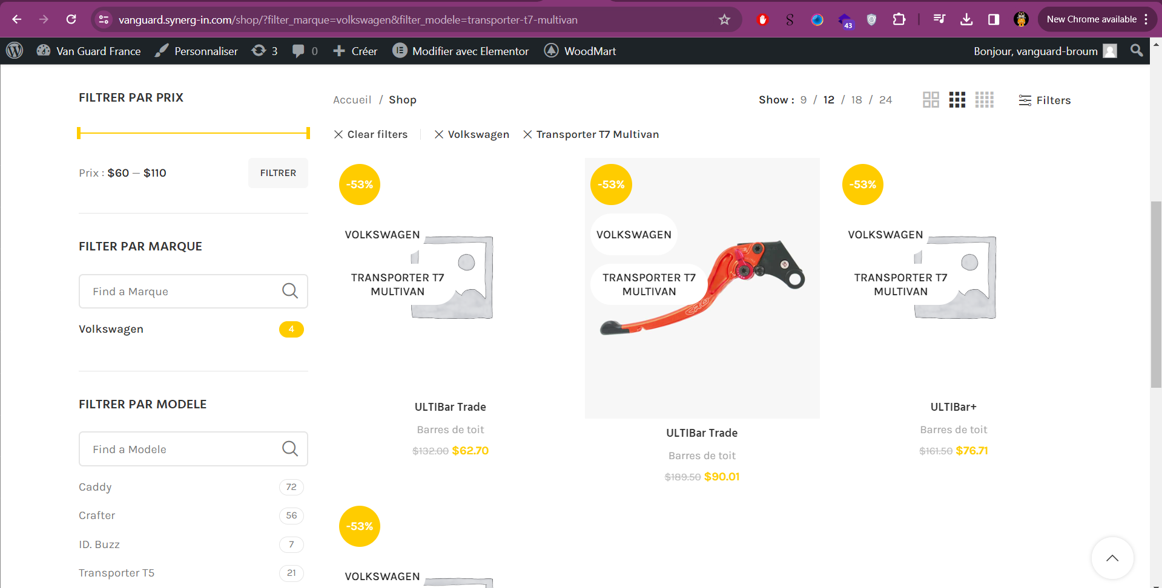Toggle the Chrome side panel icon
1162x588 pixels.
click(x=994, y=19)
